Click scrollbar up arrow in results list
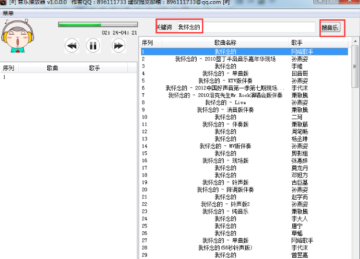 click(x=355, y=41)
